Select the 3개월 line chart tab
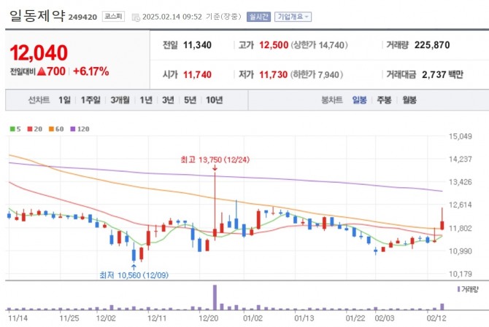 coord(120,101)
